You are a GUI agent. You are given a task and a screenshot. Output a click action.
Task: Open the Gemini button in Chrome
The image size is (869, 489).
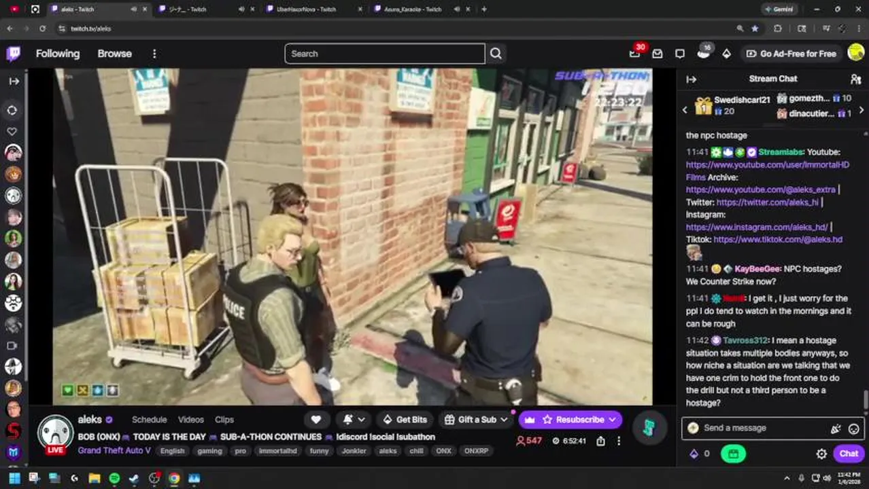[x=779, y=10]
